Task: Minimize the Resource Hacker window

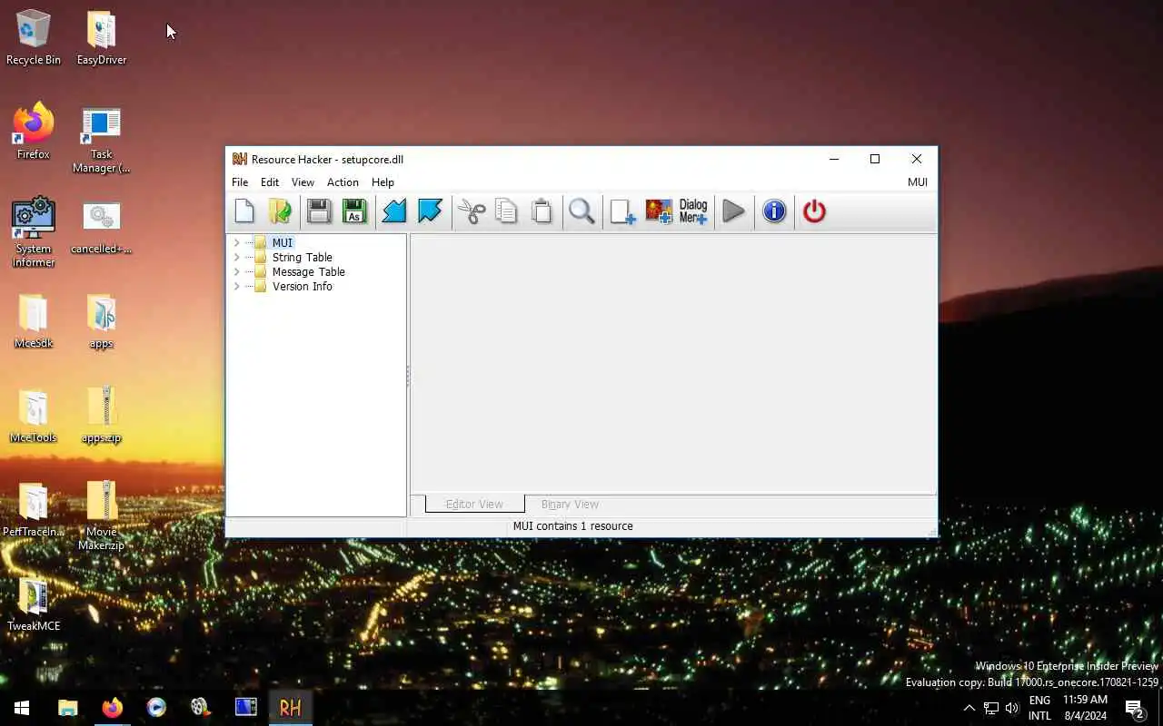Action: pos(833,159)
